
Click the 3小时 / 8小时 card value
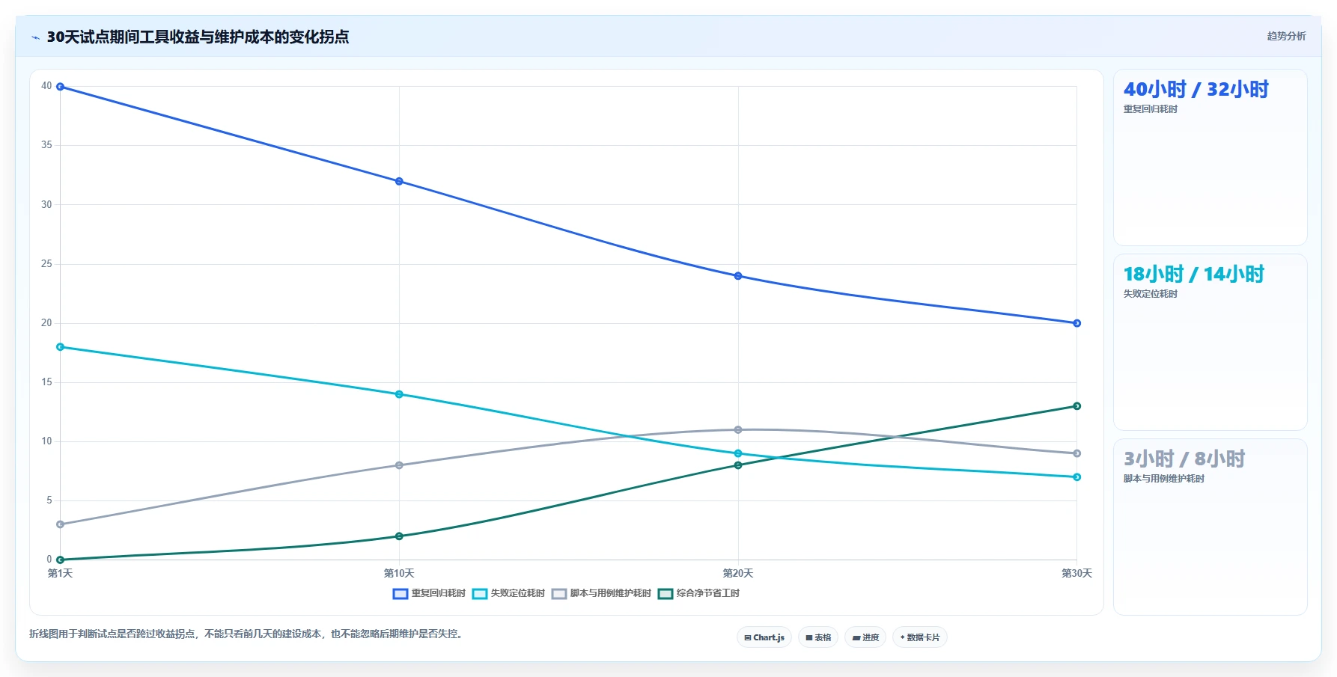tap(1184, 459)
